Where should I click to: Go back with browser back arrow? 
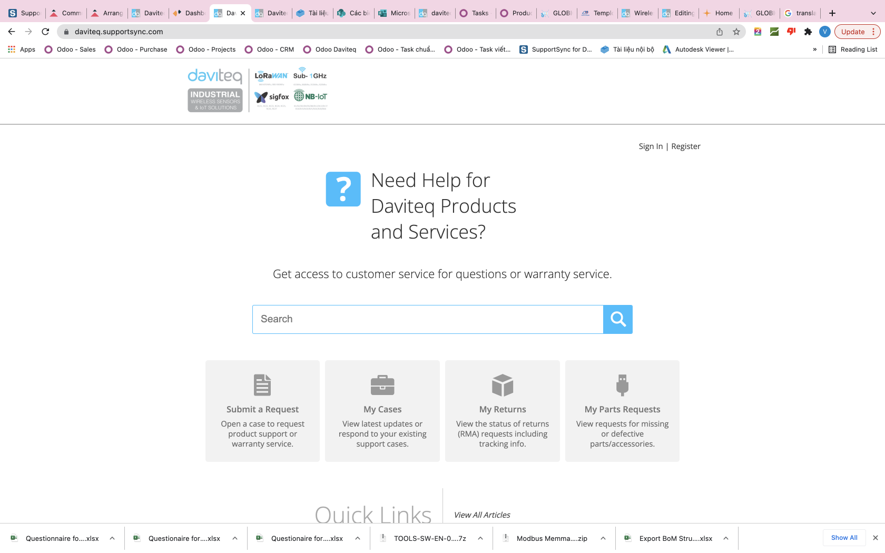pos(12,32)
